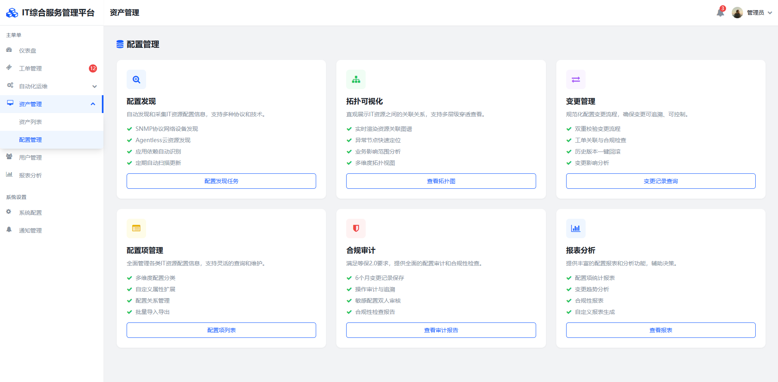The image size is (778, 382).
Task: Select 仪表盘 from the main menu
Action: [x=28, y=51]
